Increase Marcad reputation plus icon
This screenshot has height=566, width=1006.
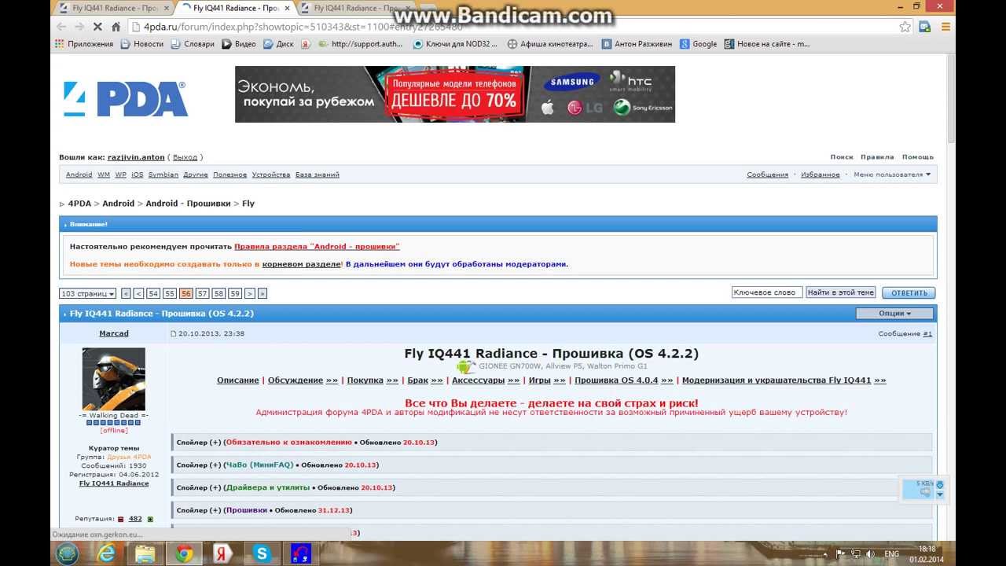(x=150, y=519)
